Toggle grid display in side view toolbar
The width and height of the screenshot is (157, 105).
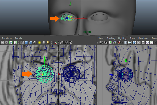(x=125, y=43)
